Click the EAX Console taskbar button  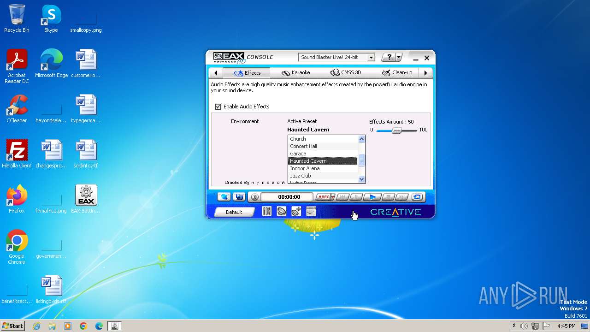point(114,326)
